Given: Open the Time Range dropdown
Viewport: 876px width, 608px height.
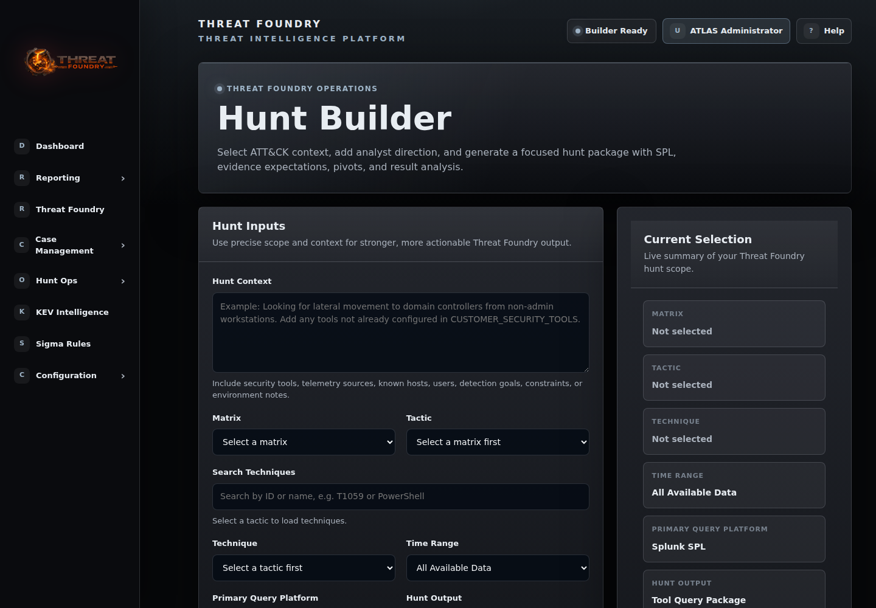Looking at the screenshot, I should (498, 568).
